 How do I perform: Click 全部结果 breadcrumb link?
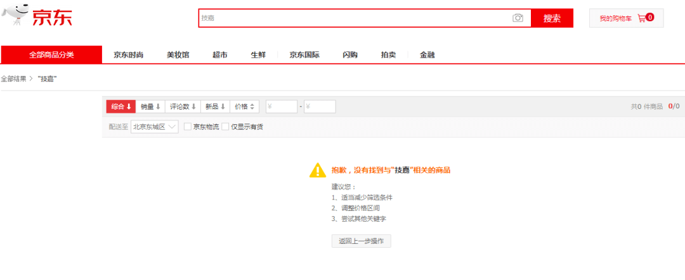[x=13, y=79]
